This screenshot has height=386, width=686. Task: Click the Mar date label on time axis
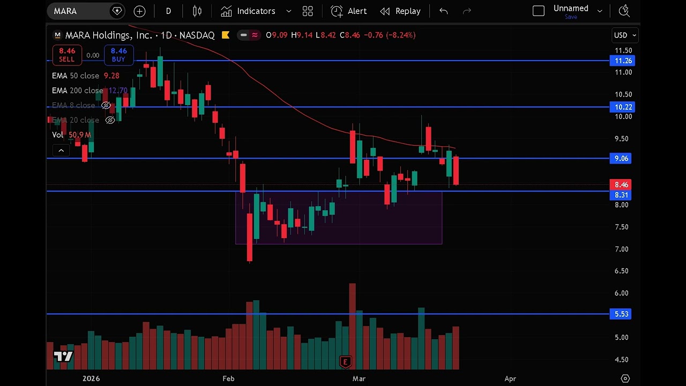tap(359, 378)
